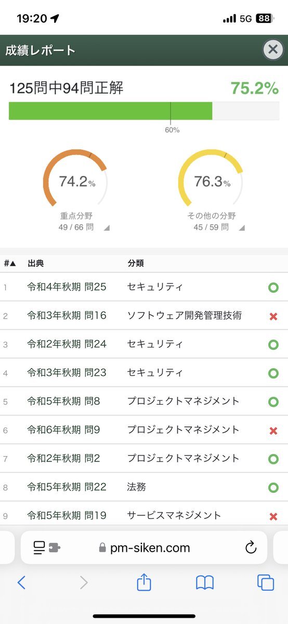Go back with Safari back arrow
The height and width of the screenshot is (624, 288).
(21, 582)
